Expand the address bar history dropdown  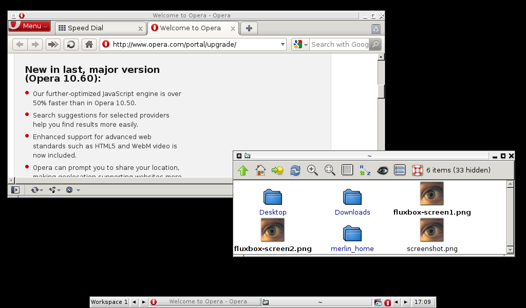[x=283, y=45]
